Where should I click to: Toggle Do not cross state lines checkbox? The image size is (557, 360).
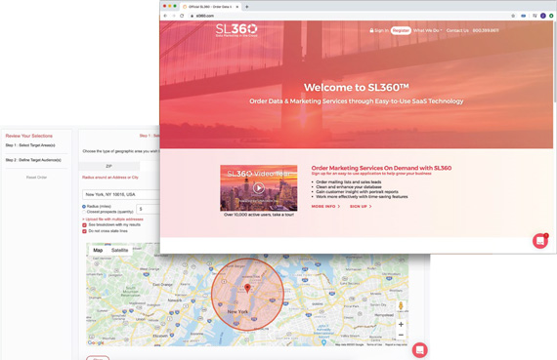(84, 231)
